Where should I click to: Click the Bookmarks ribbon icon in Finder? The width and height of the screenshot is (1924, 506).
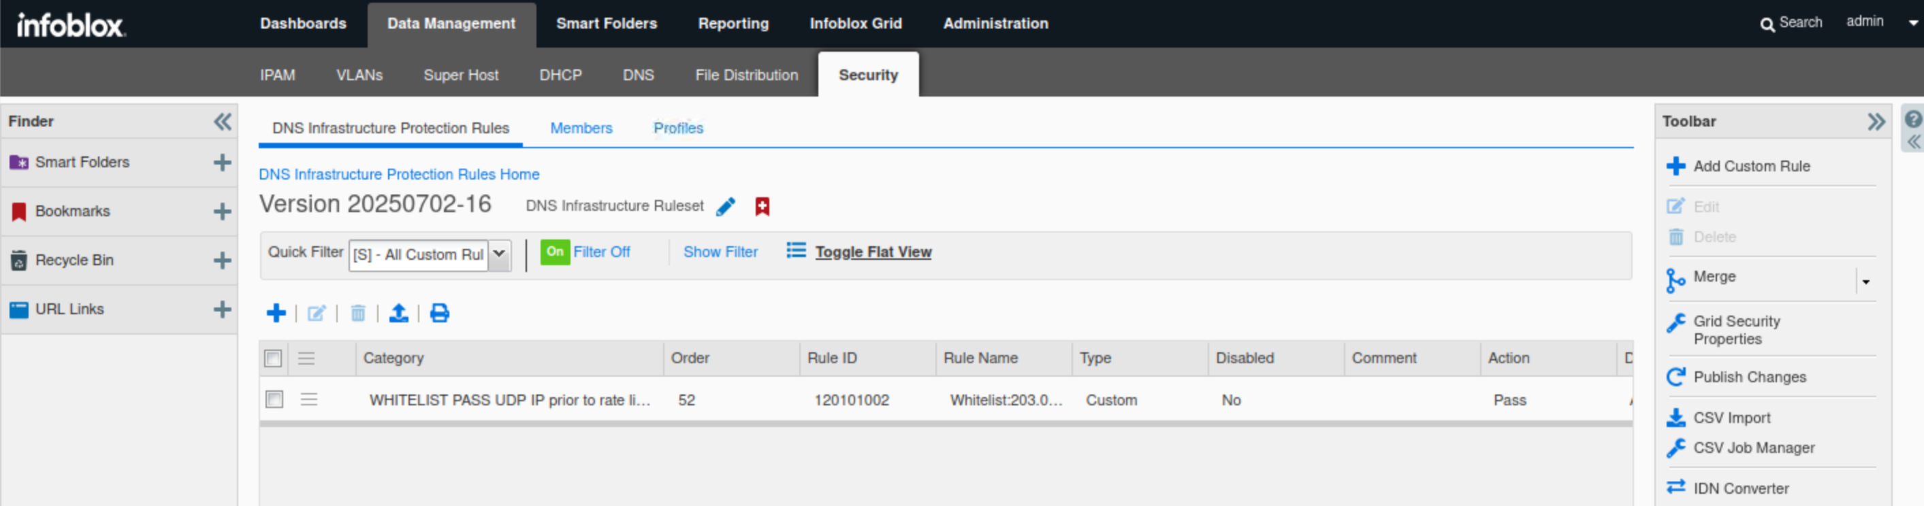[18, 212]
